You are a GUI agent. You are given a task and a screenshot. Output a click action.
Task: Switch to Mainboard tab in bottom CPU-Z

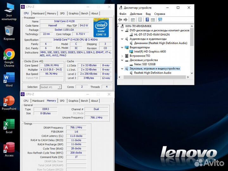pos(38,101)
